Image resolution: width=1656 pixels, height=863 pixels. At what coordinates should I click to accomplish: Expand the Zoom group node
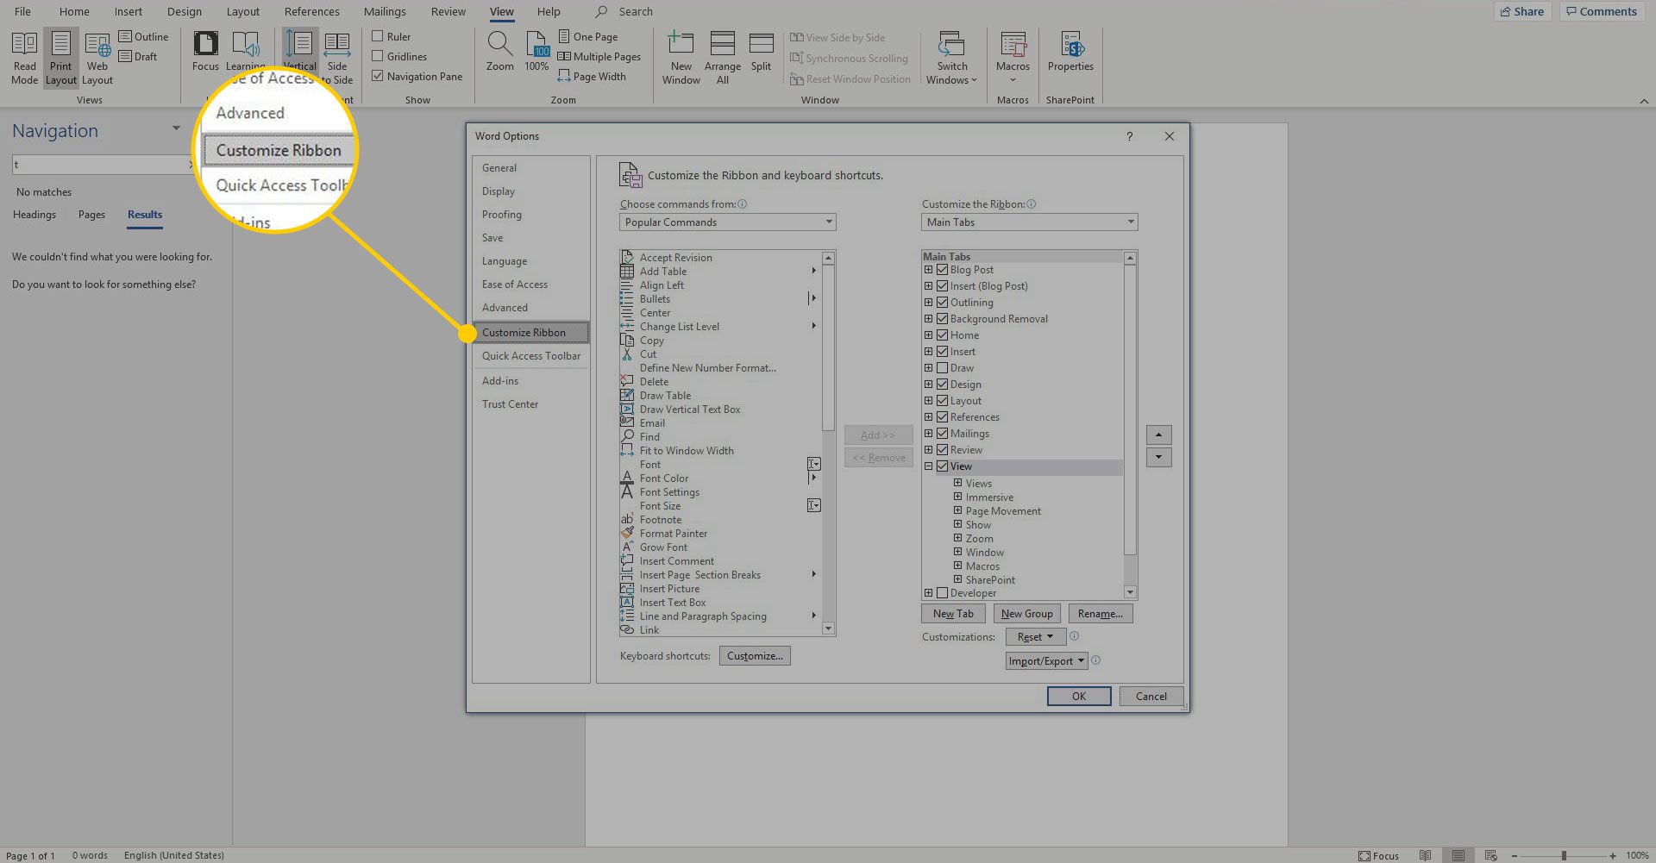(x=957, y=539)
